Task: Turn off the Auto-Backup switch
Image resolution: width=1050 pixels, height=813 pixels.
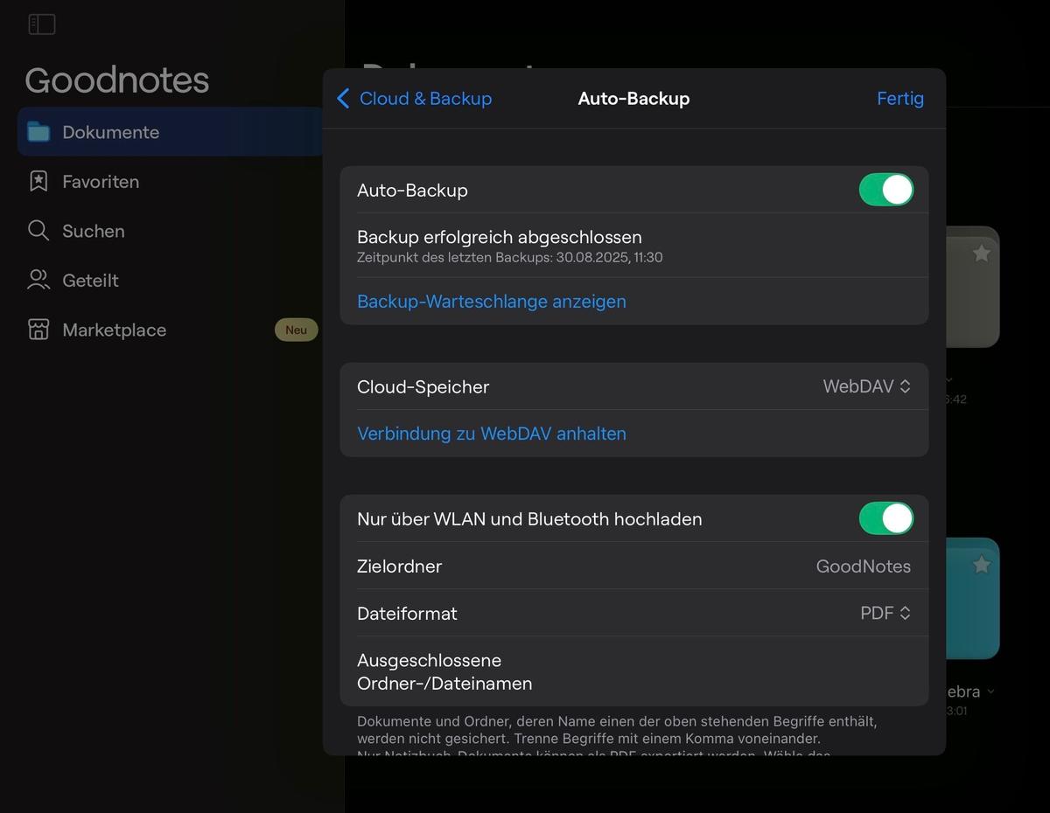Action: click(886, 190)
